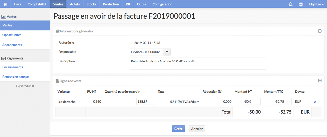Go to Abonnements in sidebar
Screen dimensions: 327x137
click(x=25, y=45)
